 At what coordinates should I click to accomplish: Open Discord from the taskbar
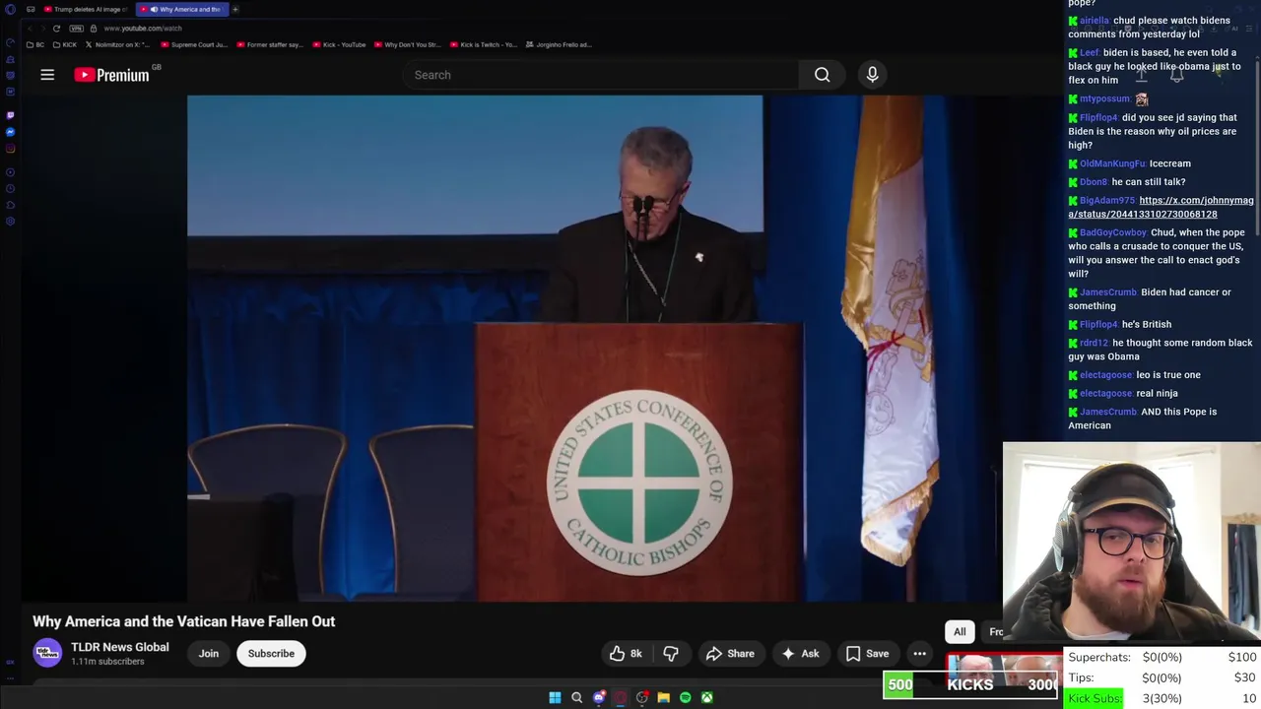coord(598,698)
